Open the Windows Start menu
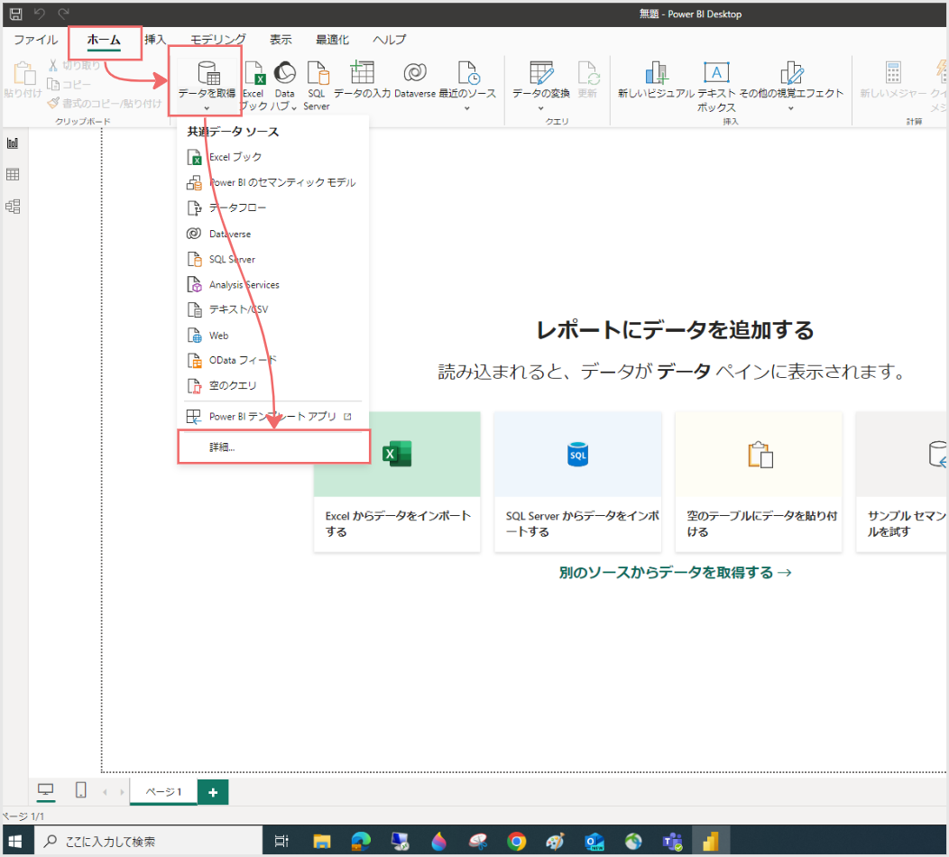The height and width of the screenshot is (857, 949). [x=15, y=842]
